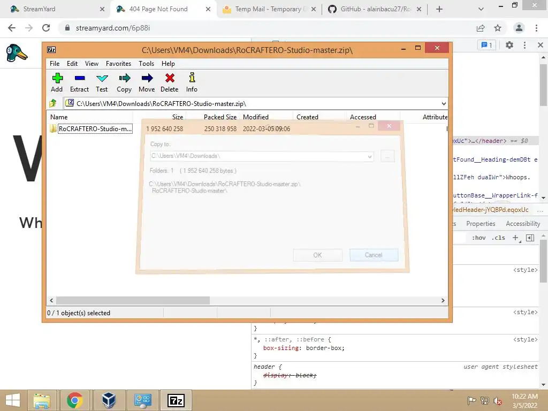Sort by the Accessed column
Image resolution: width=548 pixels, height=411 pixels.
[x=373, y=117]
